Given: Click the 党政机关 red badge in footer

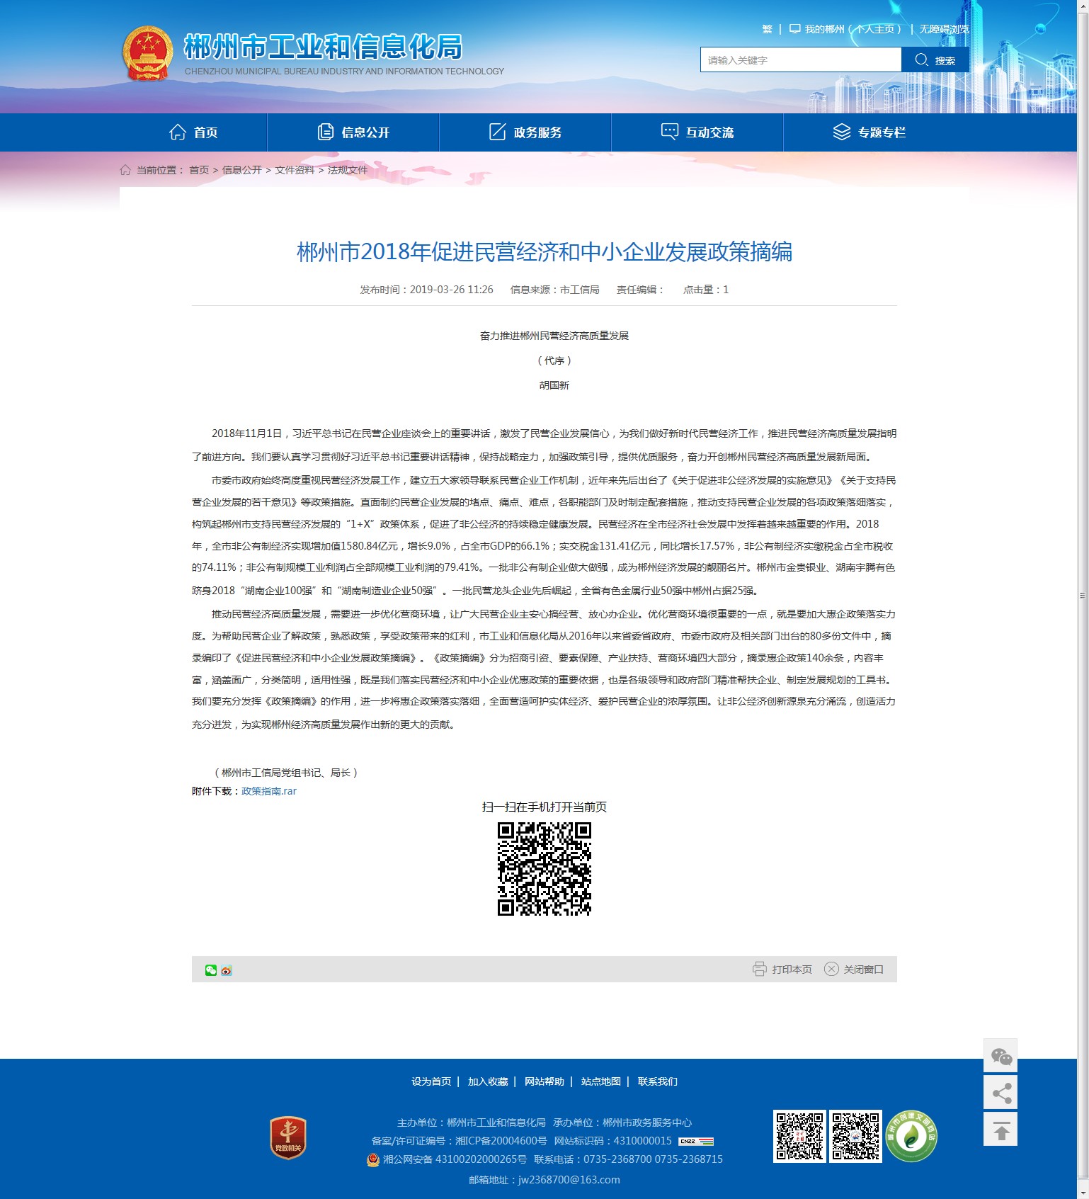Looking at the screenshot, I should coord(288,1138).
